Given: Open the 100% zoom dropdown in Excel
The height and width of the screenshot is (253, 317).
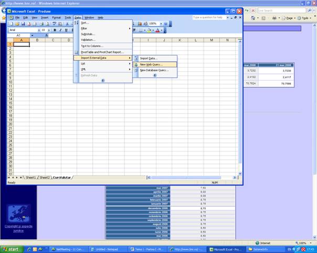Looking at the screenshot, I should (x=161, y=24).
